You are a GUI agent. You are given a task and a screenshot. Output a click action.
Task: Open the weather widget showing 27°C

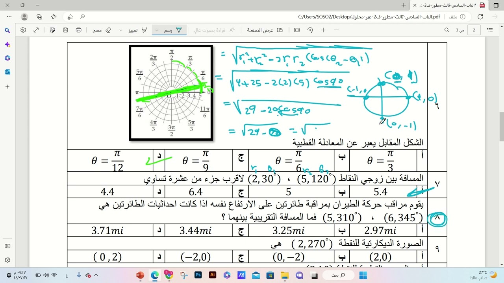[x=487, y=275]
